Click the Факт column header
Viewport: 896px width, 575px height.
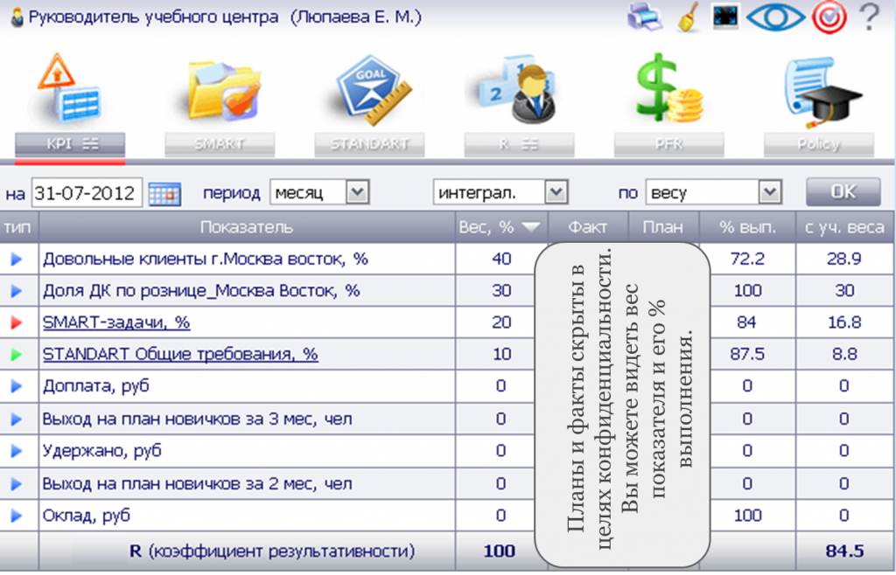tap(587, 227)
